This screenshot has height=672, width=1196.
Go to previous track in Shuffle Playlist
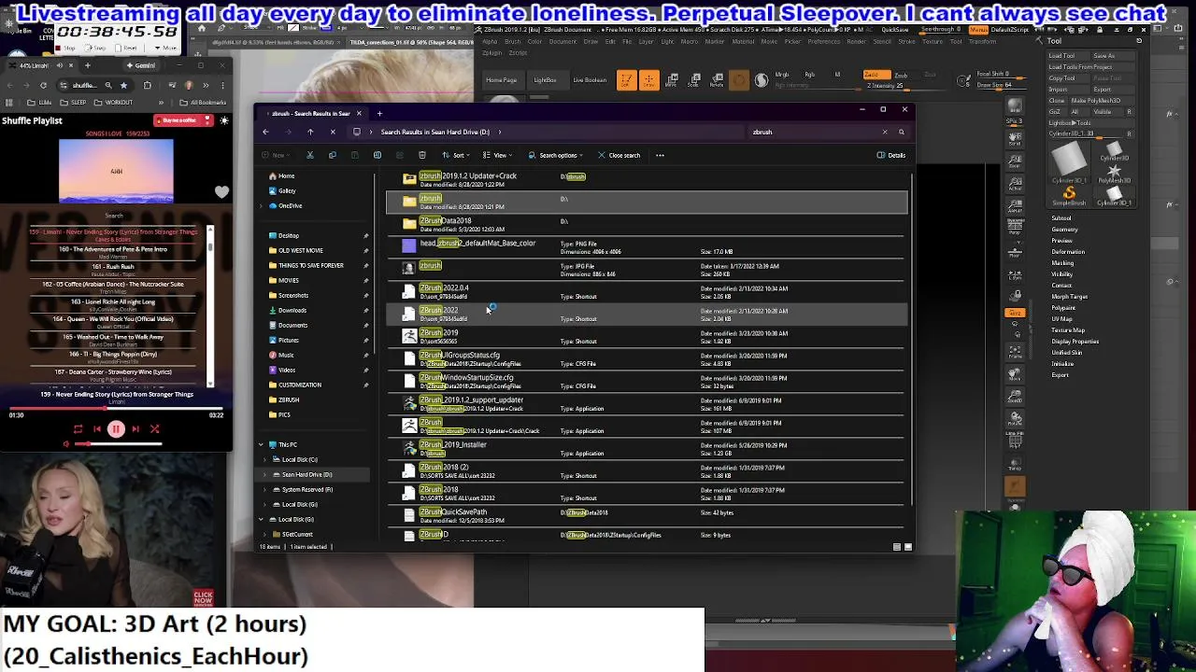tap(96, 429)
